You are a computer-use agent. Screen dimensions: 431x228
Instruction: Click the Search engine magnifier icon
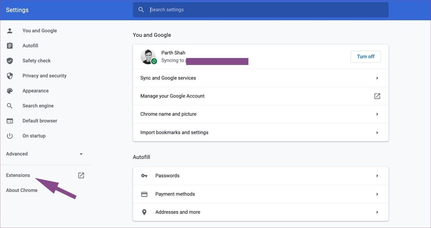coord(10,106)
